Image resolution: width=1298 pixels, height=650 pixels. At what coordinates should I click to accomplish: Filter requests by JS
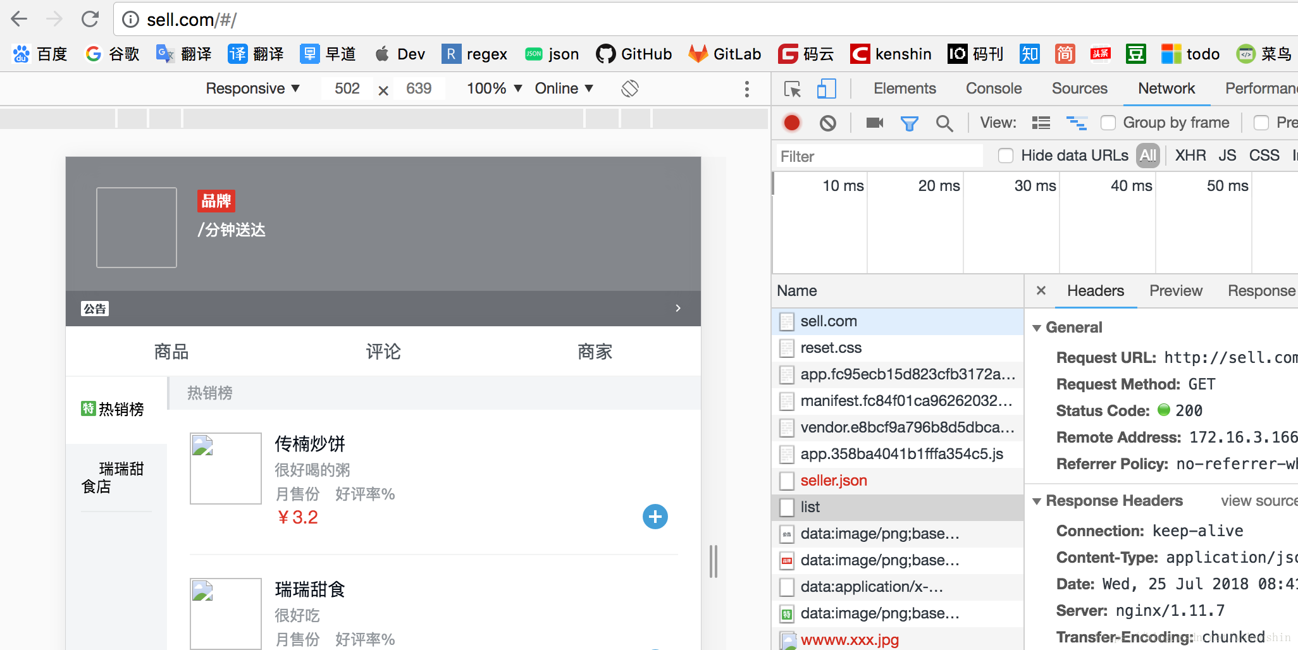pos(1227,156)
